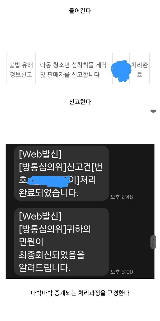The height and width of the screenshot is (321, 160).
Task: Open the second SMS bubble about 민원 최종회신
Action: 61,242
